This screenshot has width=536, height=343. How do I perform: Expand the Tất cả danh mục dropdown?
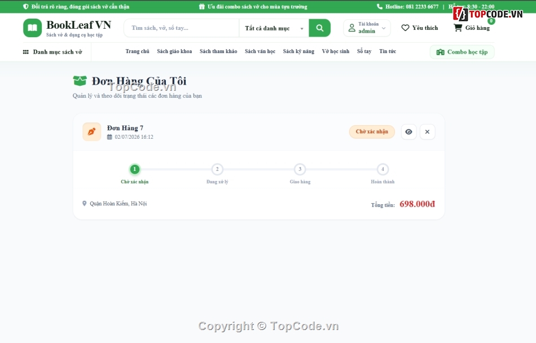click(x=274, y=28)
